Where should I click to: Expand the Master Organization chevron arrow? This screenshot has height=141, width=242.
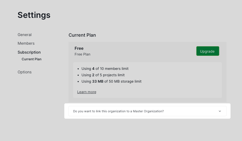220,111
